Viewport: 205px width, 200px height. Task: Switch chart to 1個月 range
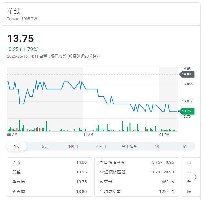pos(73,146)
